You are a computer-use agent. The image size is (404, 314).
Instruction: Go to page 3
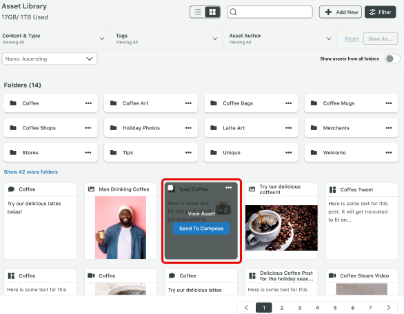(299, 308)
